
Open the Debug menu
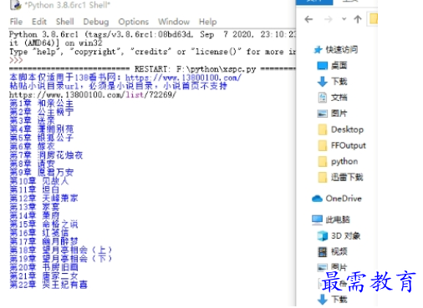tap(96, 22)
